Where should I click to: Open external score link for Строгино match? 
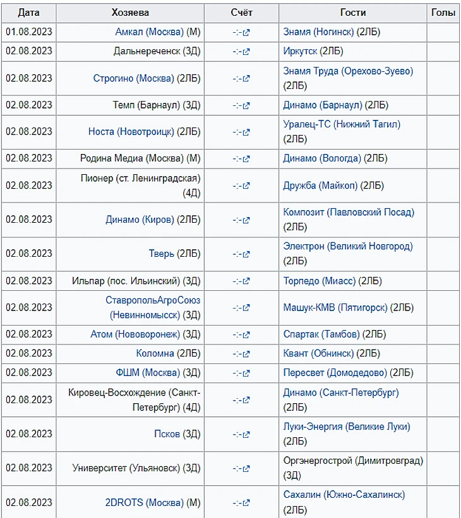point(241,79)
